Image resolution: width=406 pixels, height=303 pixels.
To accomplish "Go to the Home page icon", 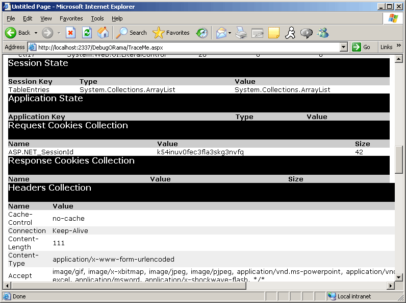I will point(103,33).
